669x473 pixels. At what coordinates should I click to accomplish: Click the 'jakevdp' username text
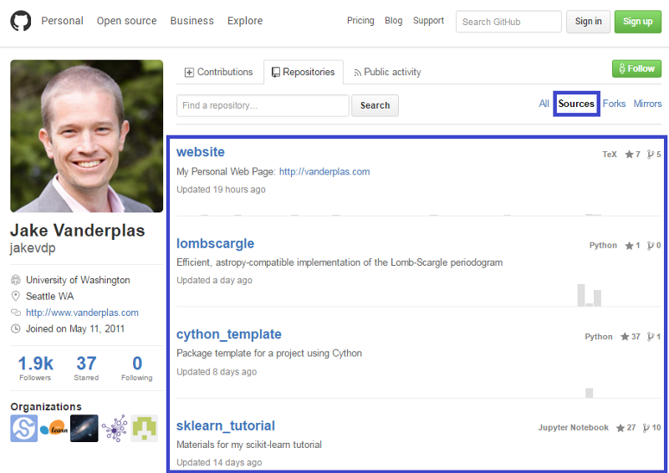pyautogui.click(x=33, y=248)
